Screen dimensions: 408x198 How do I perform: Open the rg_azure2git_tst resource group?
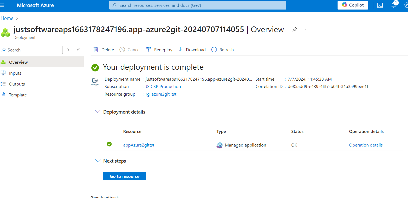tap(161, 94)
